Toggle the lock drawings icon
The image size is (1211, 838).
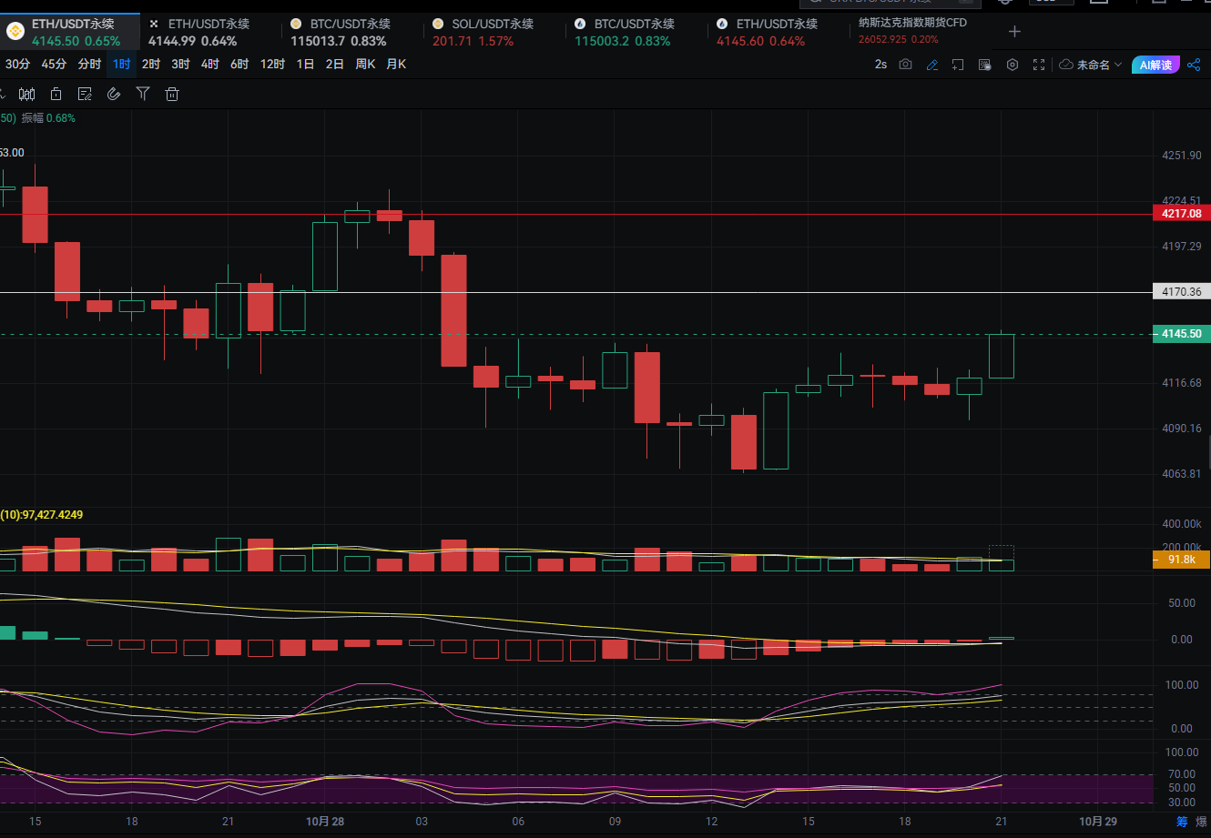pyautogui.click(x=56, y=94)
